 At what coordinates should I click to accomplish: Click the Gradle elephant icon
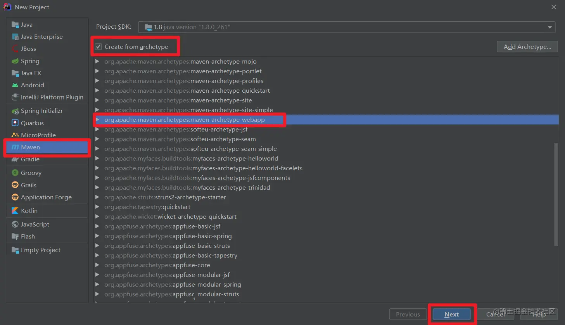[x=15, y=159]
